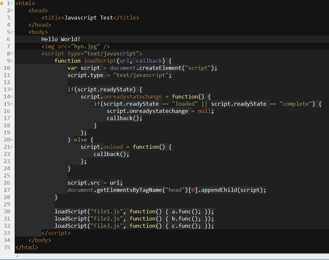Click line number 12 in the gutter
The image size is (329, 260).
tap(7, 83)
